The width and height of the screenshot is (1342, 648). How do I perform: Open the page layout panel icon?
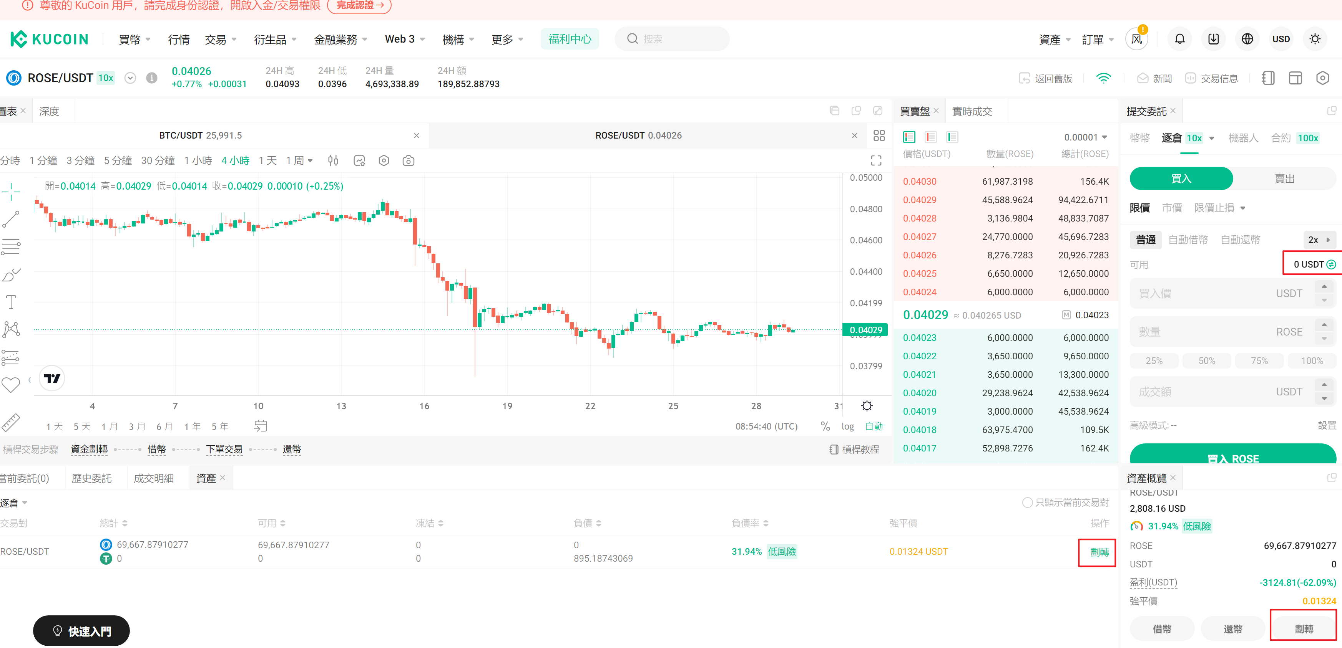[1295, 78]
